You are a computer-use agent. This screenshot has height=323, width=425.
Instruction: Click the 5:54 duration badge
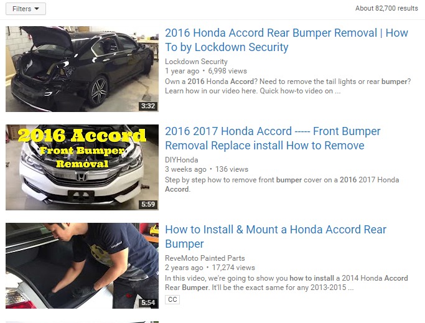[148, 302]
